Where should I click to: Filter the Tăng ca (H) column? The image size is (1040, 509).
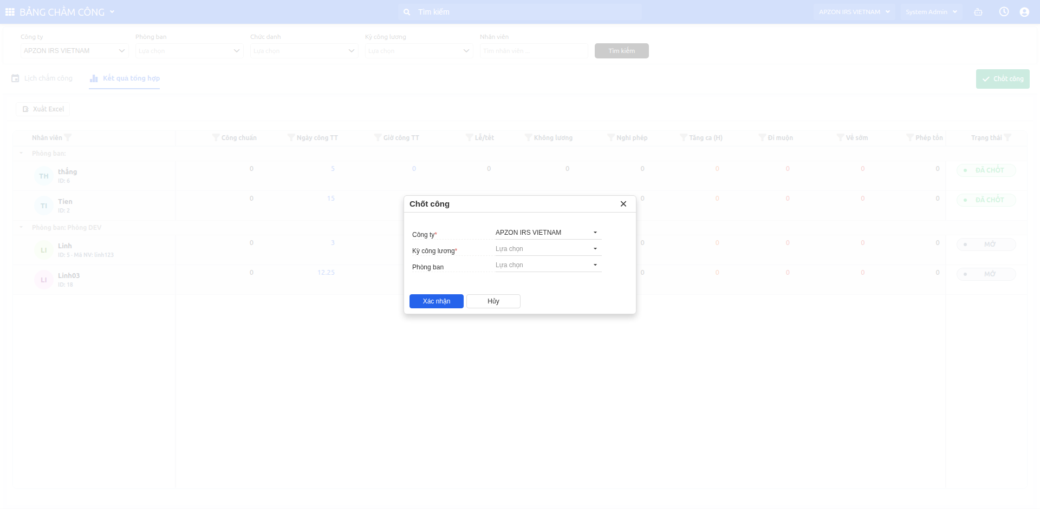coord(684,137)
